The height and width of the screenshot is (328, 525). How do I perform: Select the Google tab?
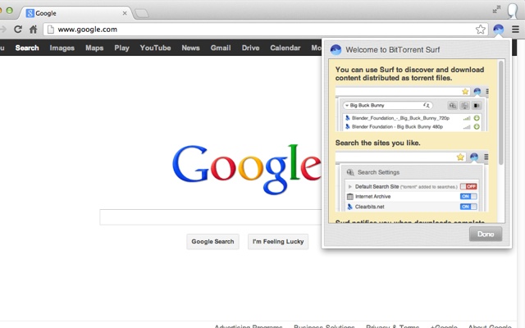click(75, 13)
